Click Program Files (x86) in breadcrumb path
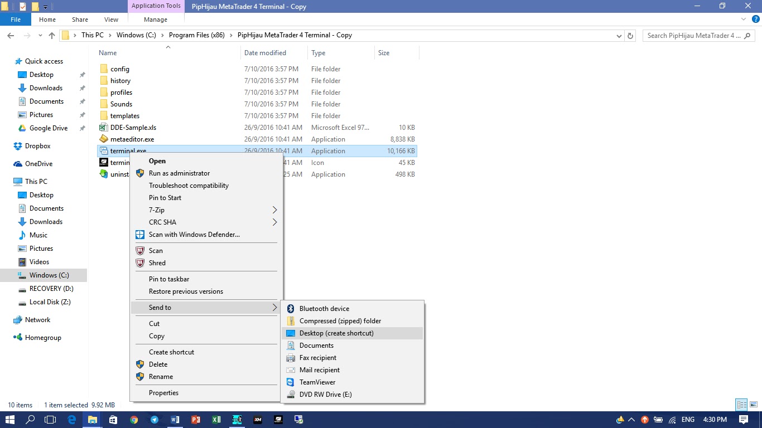This screenshot has width=762, height=428. 196,35
